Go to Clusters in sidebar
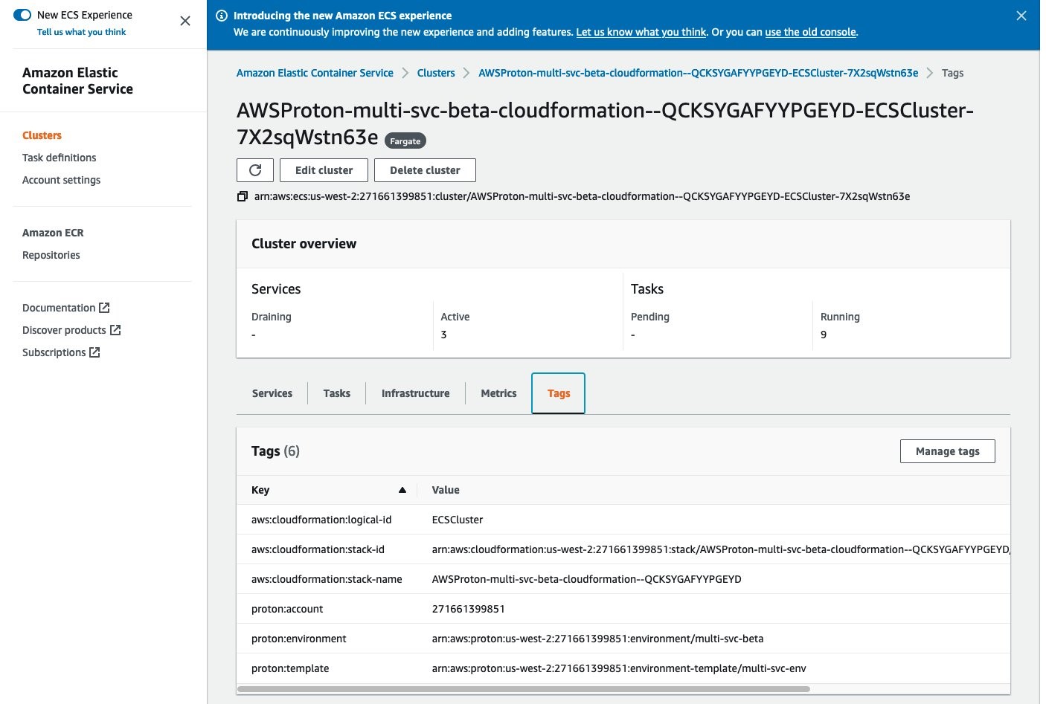Viewport: 1046px width, 704px height. coord(42,135)
